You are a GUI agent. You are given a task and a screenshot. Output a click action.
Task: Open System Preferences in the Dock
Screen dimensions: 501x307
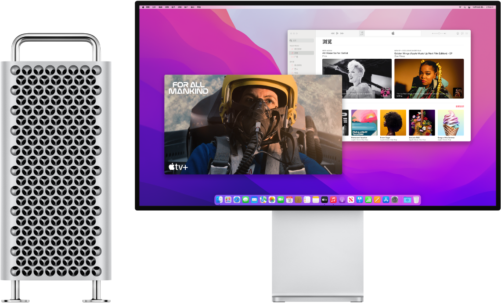pyautogui.click(x=395, y=200)
